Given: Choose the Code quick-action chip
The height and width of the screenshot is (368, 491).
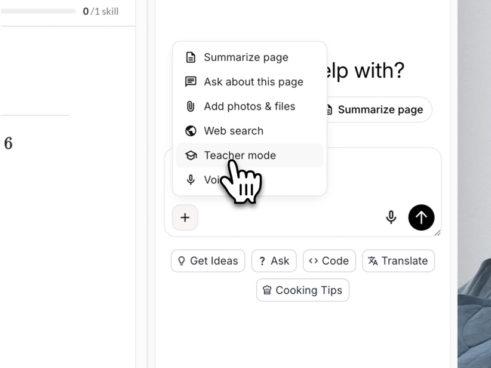Looking at the screenshot, I should coord(329,261).
